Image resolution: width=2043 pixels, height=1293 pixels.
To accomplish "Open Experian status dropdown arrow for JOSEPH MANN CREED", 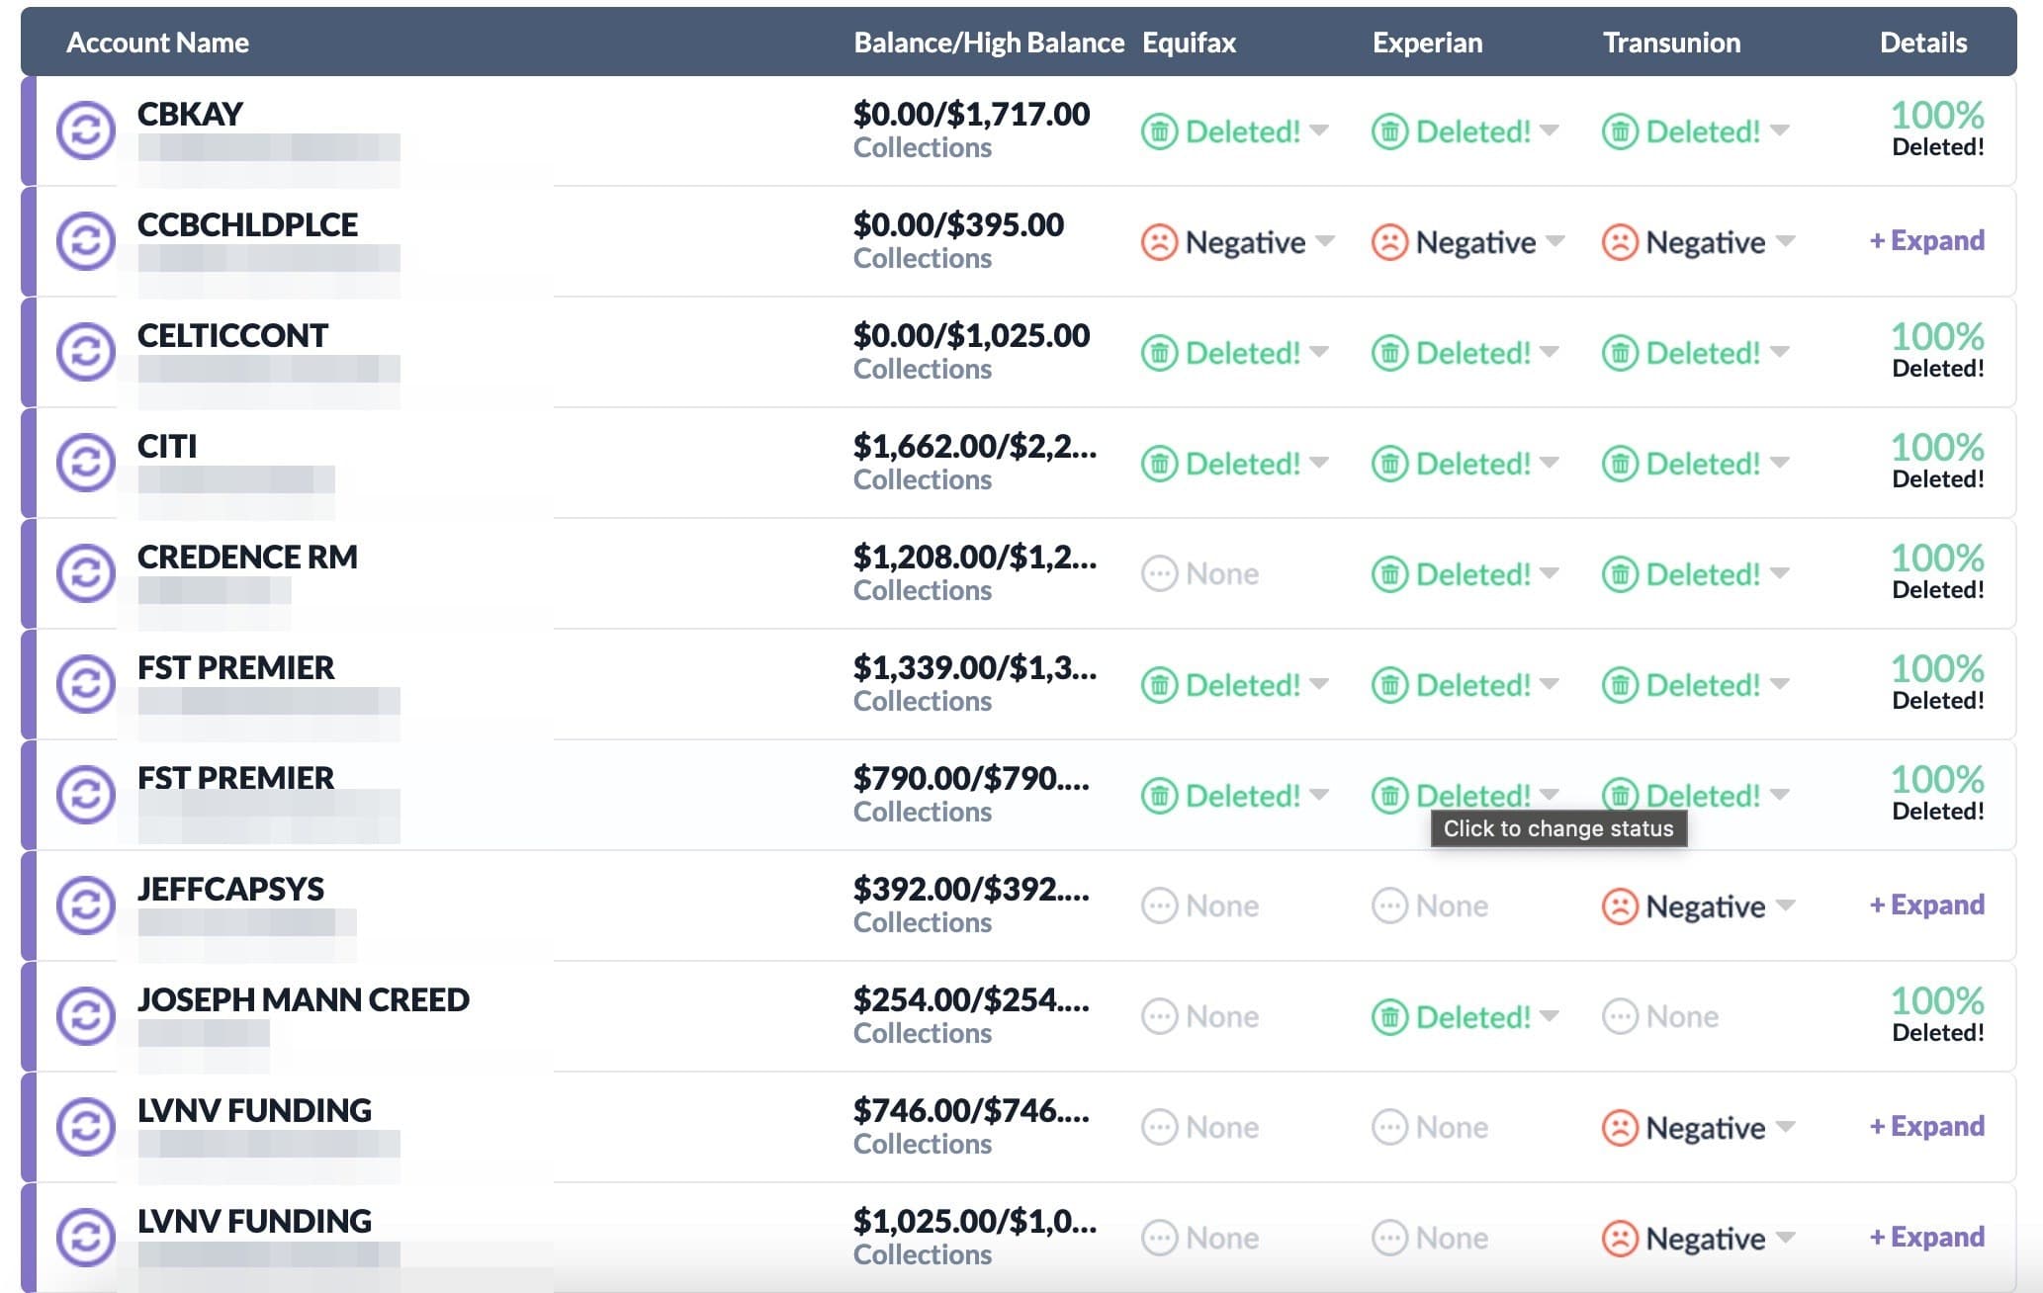I will click(1550, 1015).
